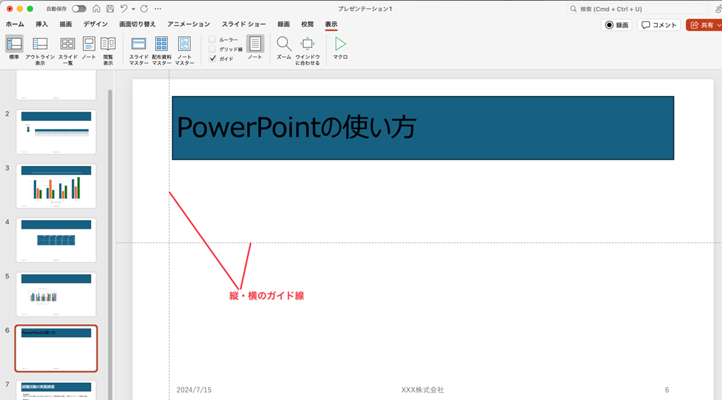Open the Home (ホーム) tab
This screenshot has height=400, width=722.
15,24
